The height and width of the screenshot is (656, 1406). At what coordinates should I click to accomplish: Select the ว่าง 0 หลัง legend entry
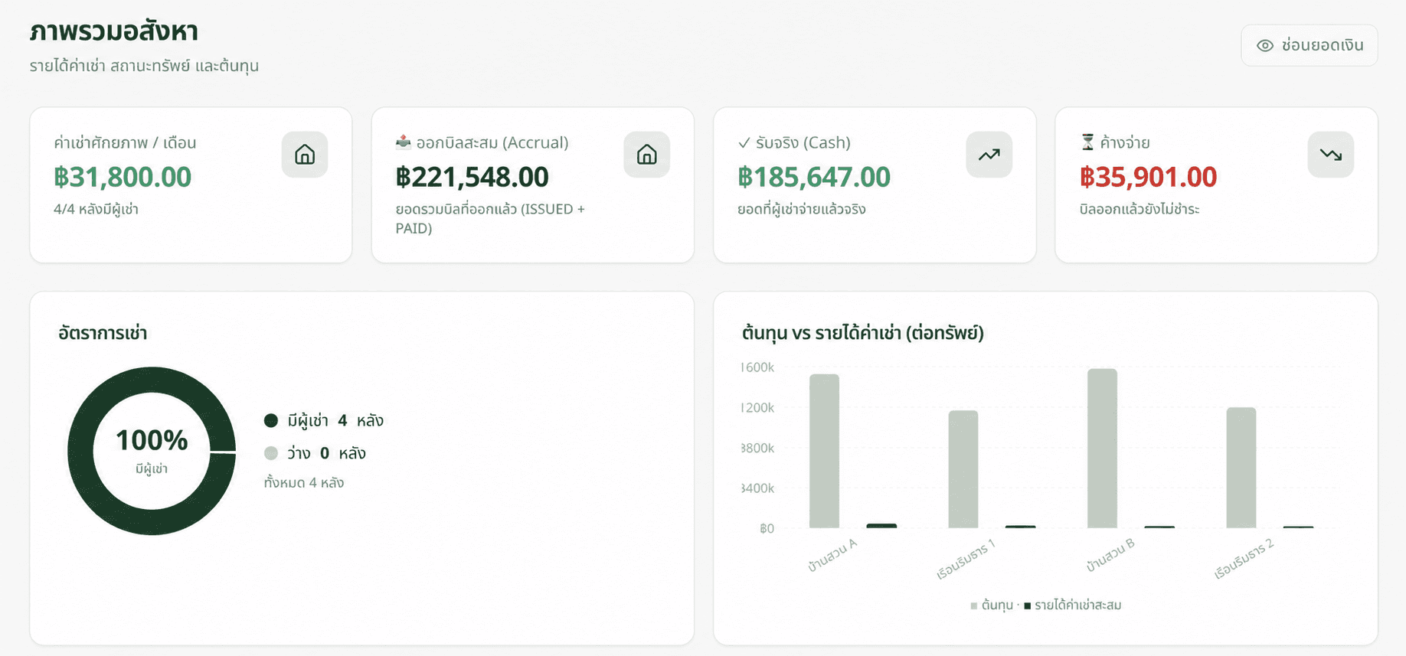(315, 453)
